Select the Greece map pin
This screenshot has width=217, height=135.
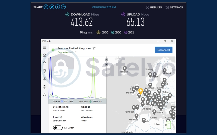click(x=154, y=112)
